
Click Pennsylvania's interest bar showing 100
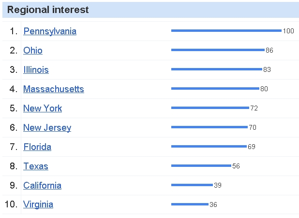click(x=226, y=31)
